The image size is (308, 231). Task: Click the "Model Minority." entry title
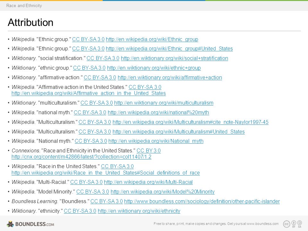click(56, 192)
